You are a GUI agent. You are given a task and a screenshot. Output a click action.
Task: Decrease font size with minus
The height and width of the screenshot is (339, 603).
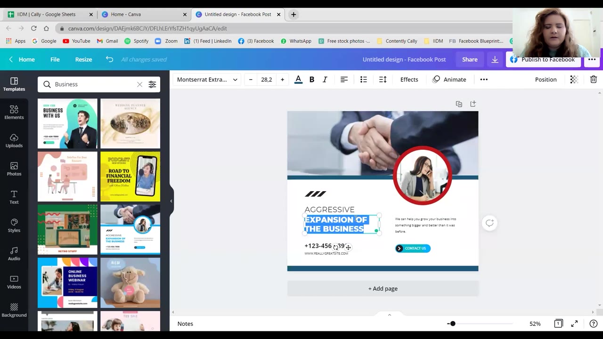pos(251,80)
